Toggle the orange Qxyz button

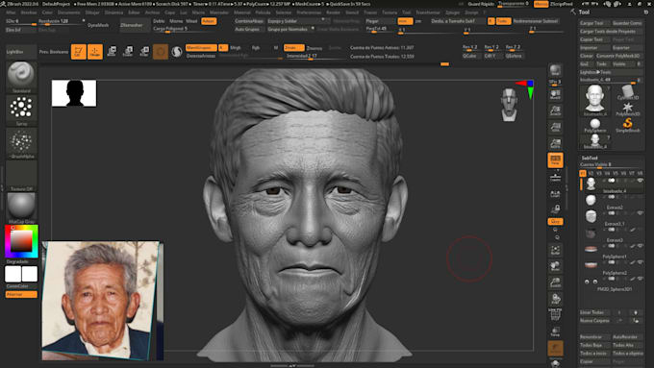(x=555, y=222)
